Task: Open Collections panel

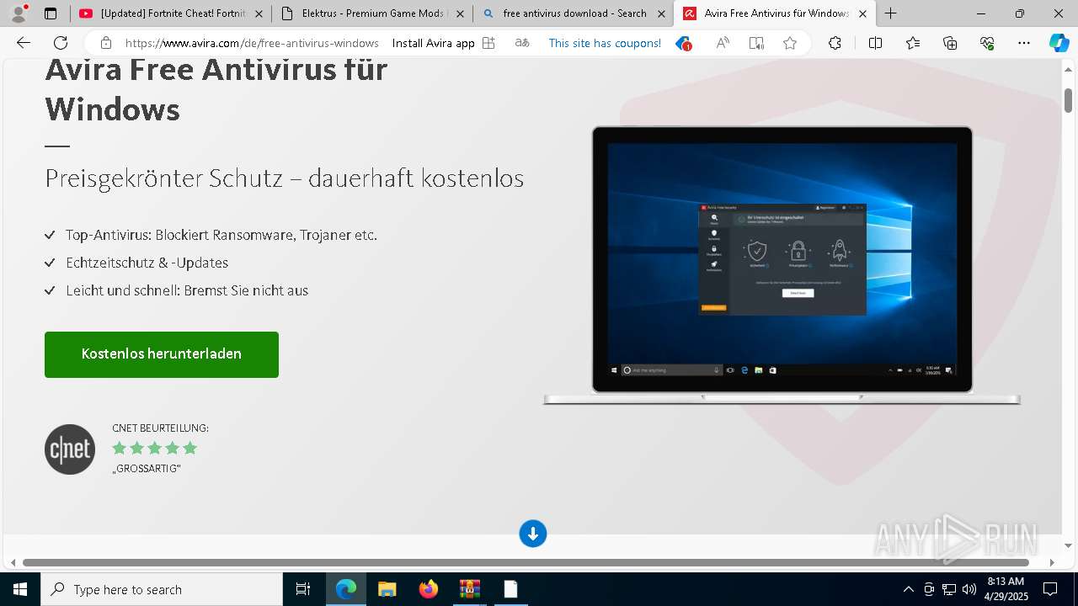Action: click(x=950, y=43)
